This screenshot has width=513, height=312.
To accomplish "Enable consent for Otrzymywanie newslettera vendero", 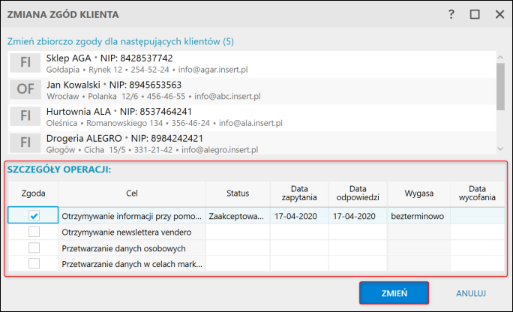I will pyautogui.click(x=34, y=232).
